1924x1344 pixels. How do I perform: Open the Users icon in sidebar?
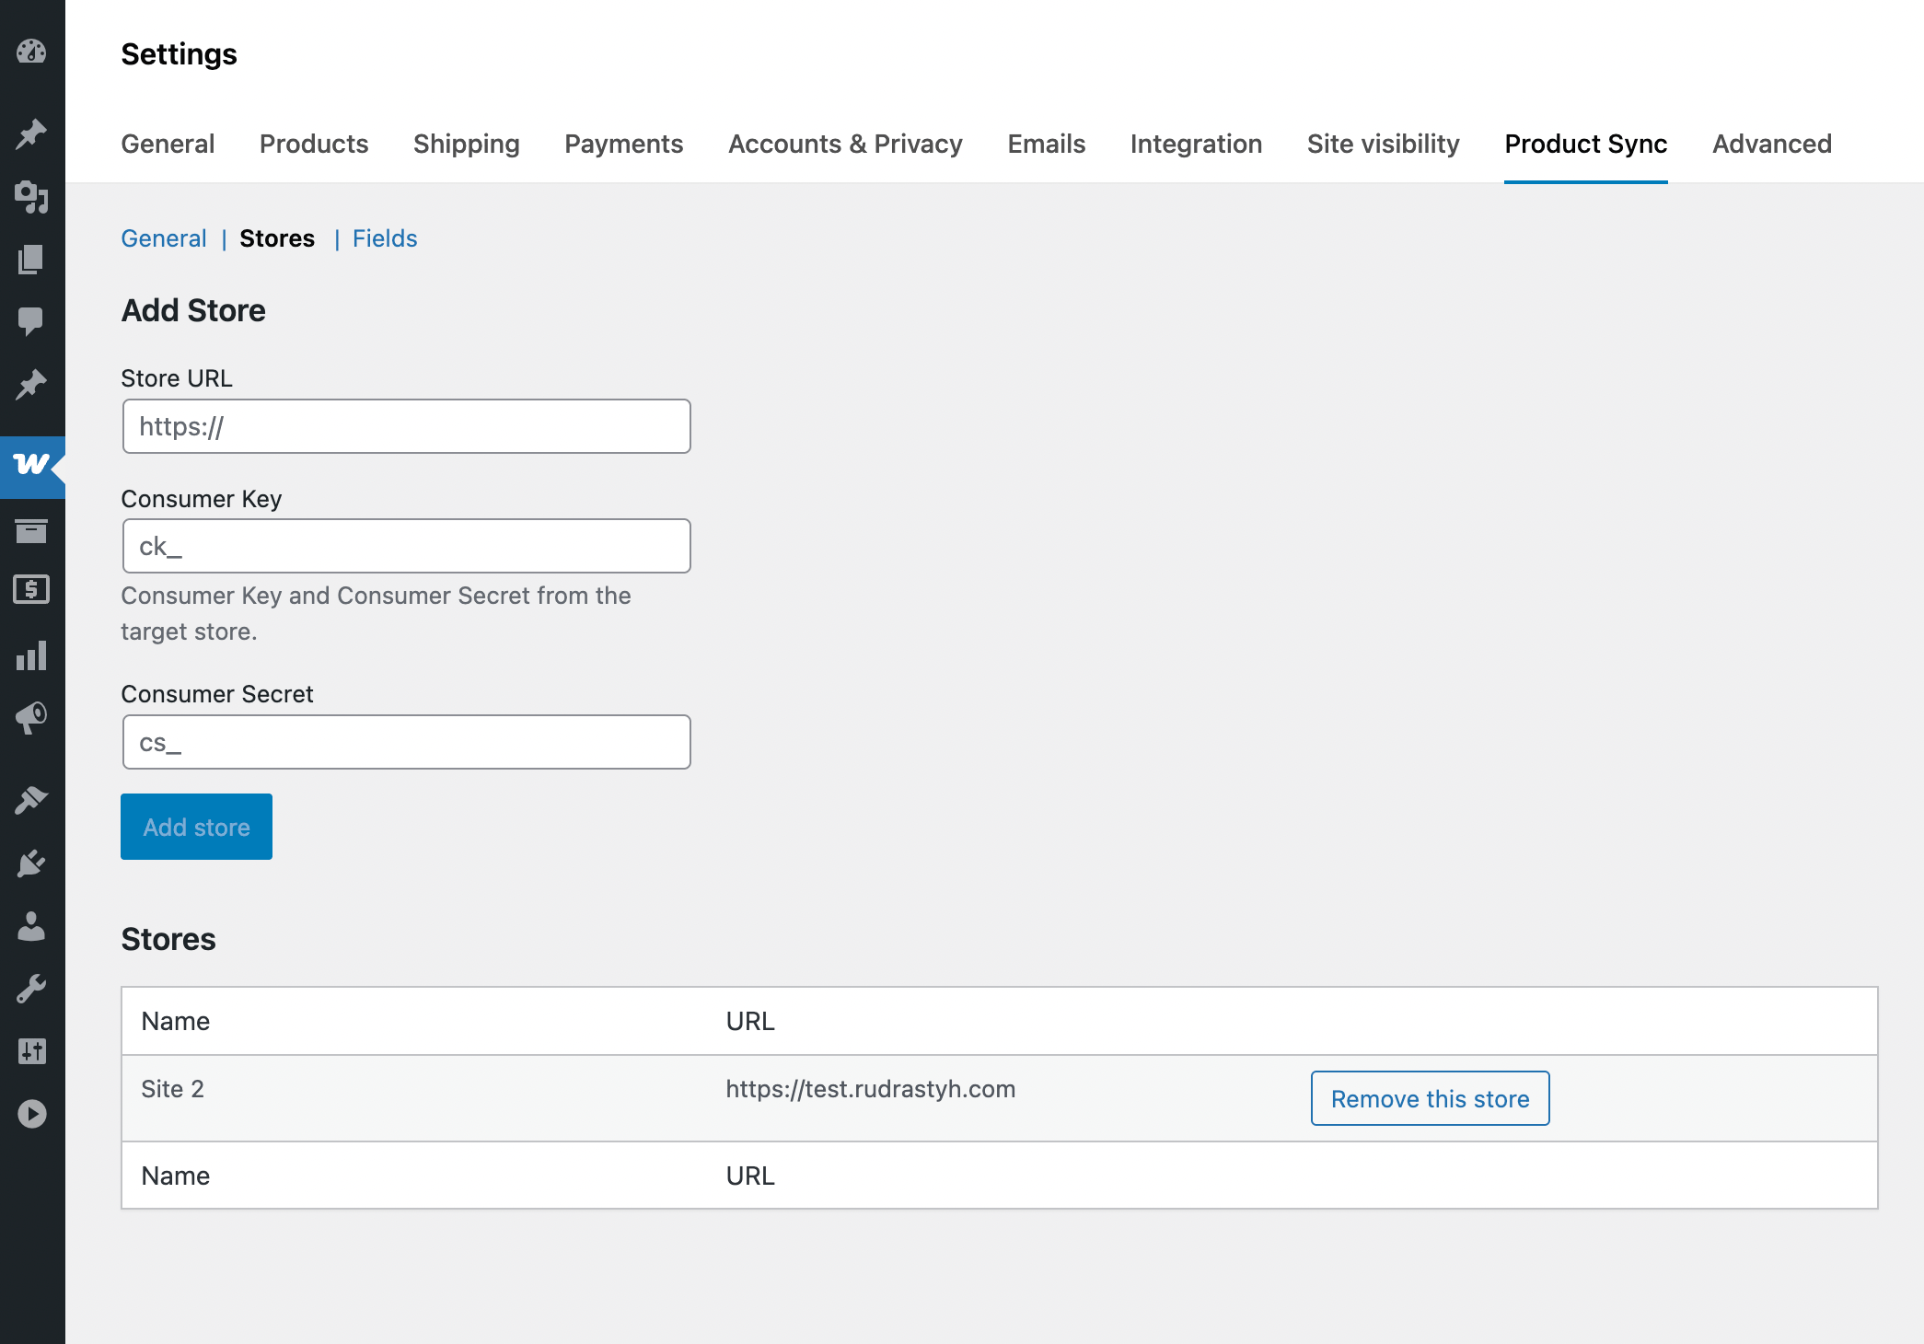(32, 926)
